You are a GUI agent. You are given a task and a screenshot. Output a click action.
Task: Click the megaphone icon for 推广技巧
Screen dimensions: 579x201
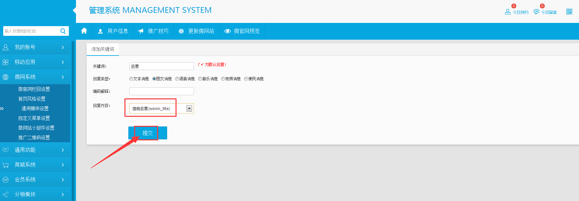[x=141, y=31]
